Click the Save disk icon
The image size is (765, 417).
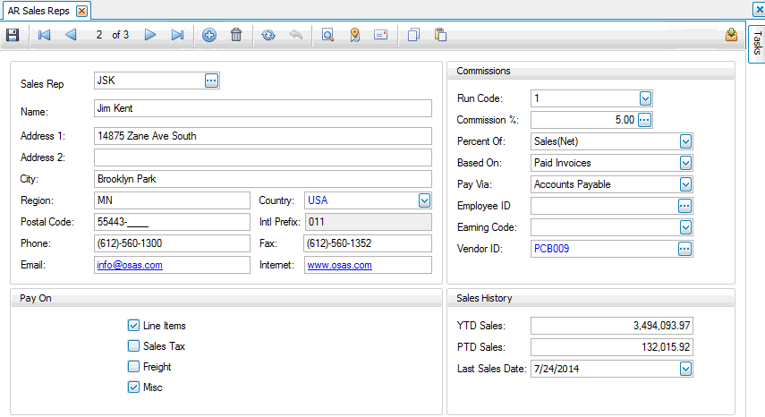[13, 35]
